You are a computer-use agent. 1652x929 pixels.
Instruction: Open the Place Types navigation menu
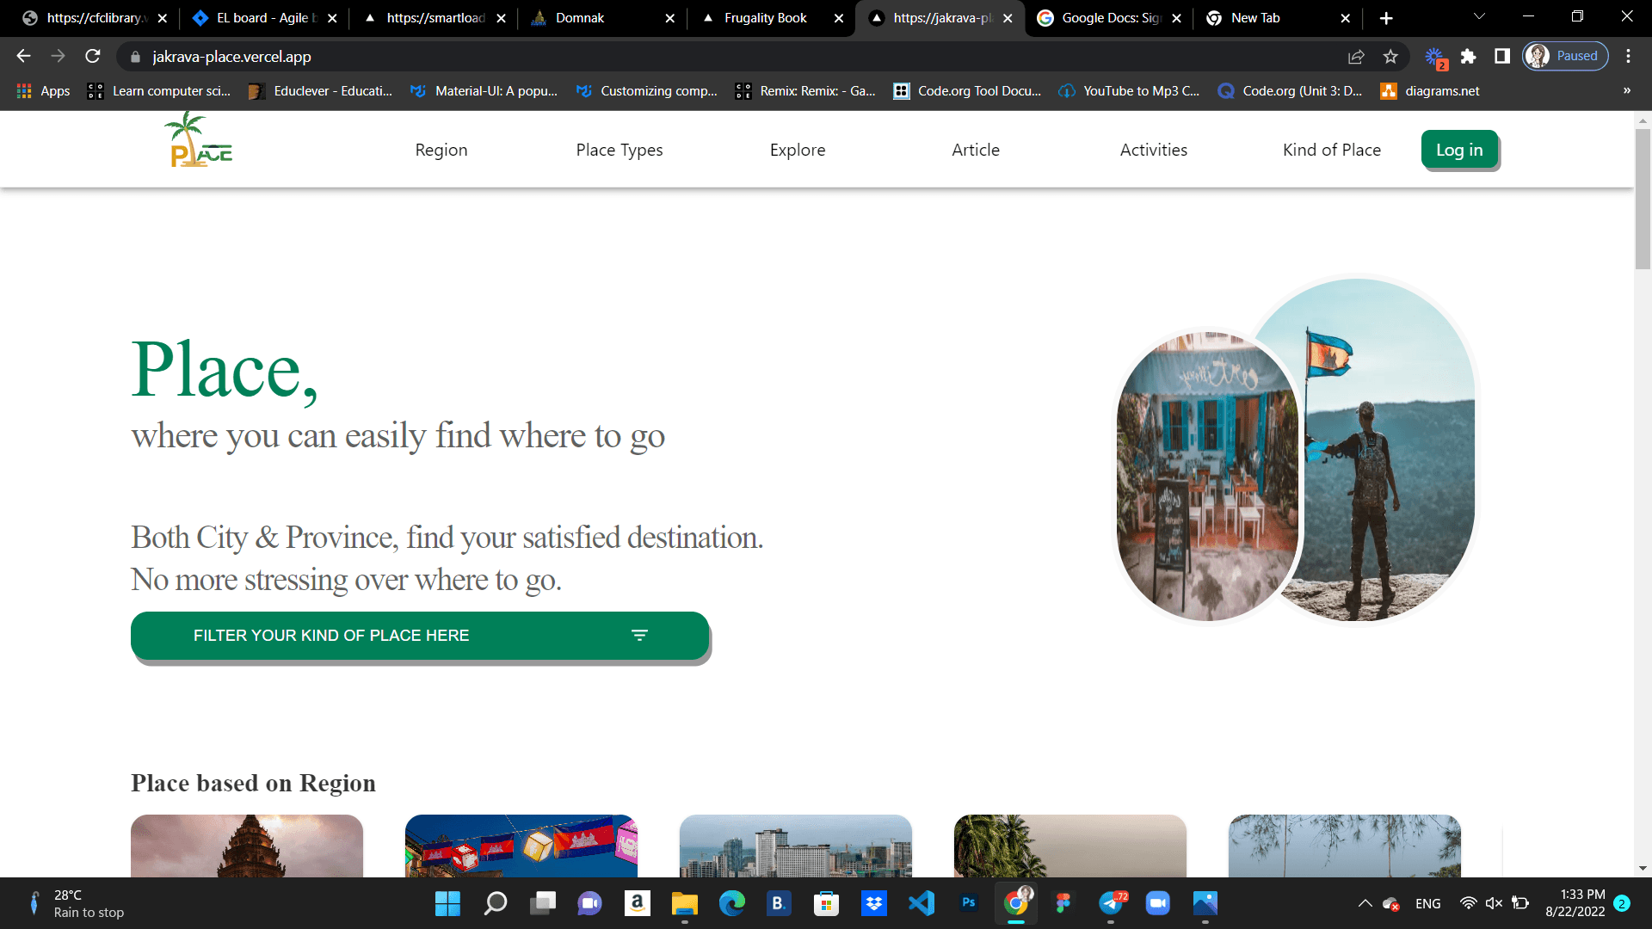pyautogui.click(x=619, y=150)
